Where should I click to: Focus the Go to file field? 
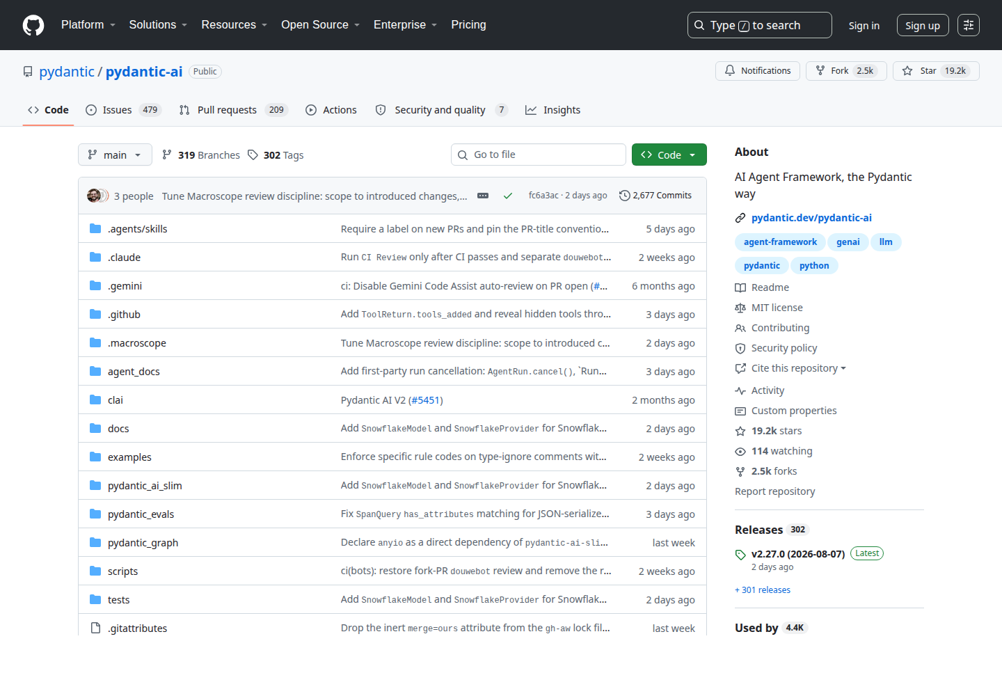tap(539, 155)
